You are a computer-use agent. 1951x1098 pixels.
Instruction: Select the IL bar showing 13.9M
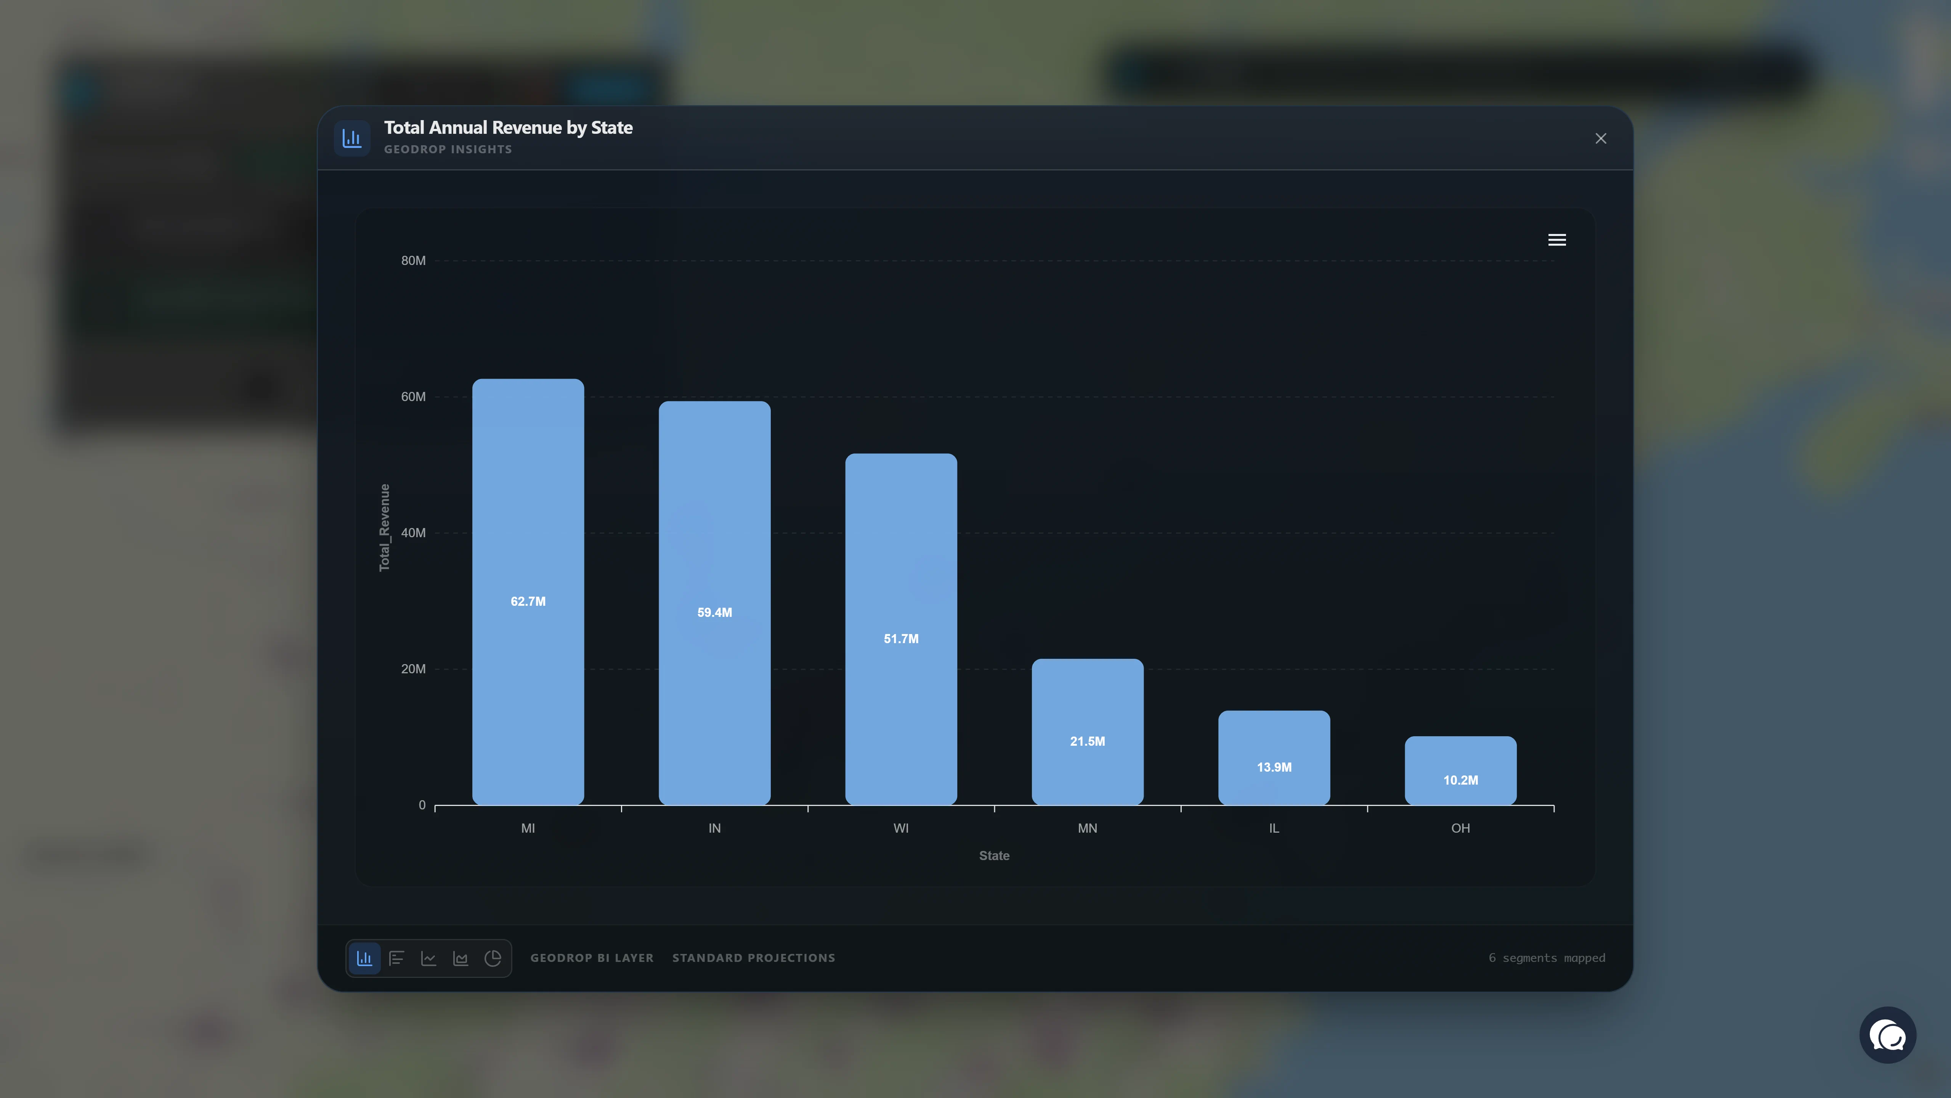[1274, 757]
